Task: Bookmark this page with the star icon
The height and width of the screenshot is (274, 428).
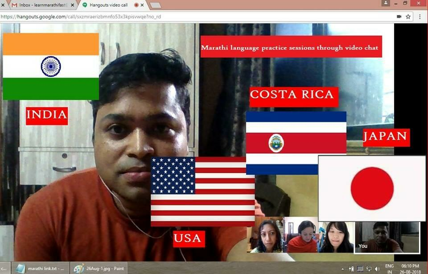Action: coord(408,16)
